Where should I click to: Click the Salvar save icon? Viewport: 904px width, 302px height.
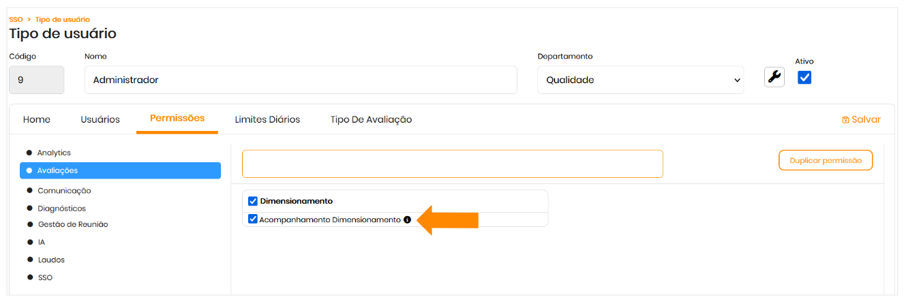pos(845,120)
